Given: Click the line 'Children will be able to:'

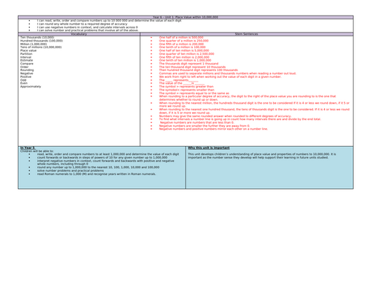Looking at the screenshot, I should tap(37, 151).
